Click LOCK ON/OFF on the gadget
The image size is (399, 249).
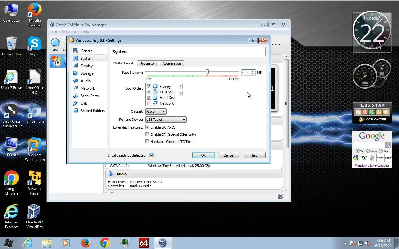pyautogui.click(x=373, y=119)
